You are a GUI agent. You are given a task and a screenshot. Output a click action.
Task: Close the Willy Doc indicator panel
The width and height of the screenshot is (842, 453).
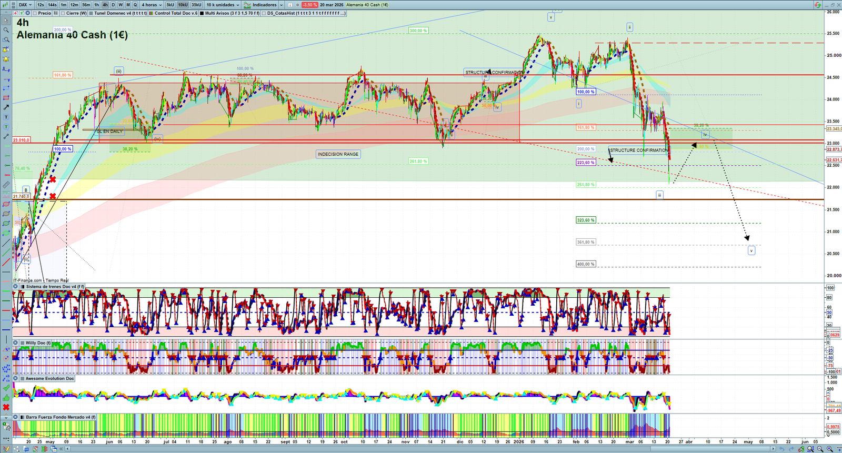point(16,343)
